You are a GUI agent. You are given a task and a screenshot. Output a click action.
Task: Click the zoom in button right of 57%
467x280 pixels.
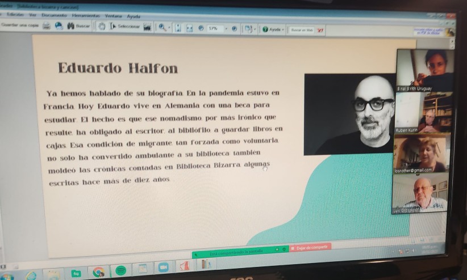pyautogui.click(x=234, y=29)
